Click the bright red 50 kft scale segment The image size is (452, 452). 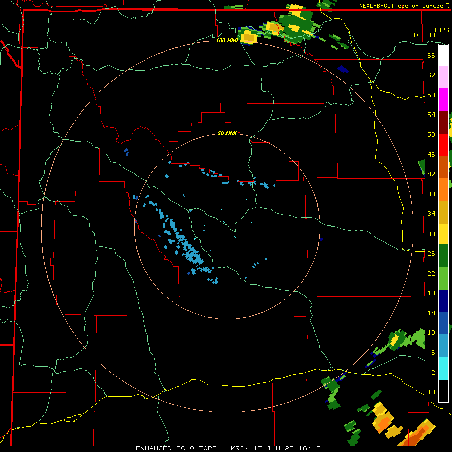coord(443,145)
